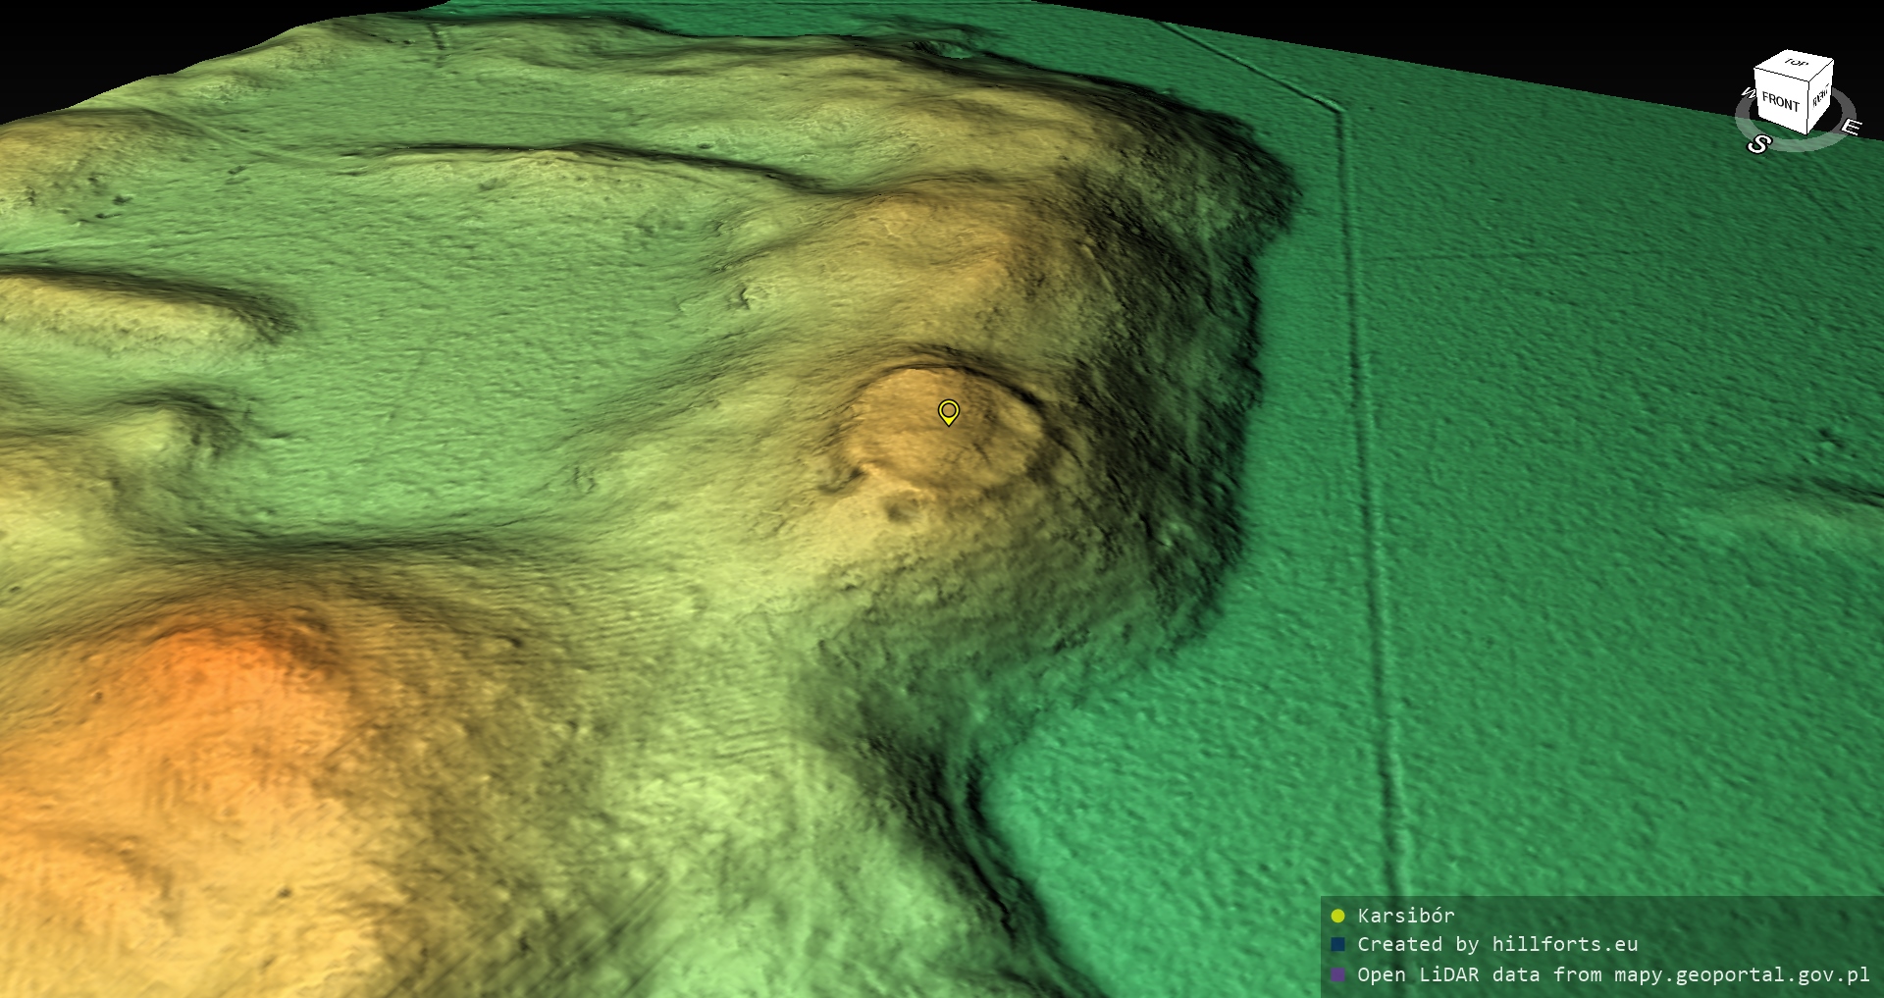The width and height of the screenshot is (1884, 998).
Task: Click the purple square in the legend
Action: (x=1337, y=975)
